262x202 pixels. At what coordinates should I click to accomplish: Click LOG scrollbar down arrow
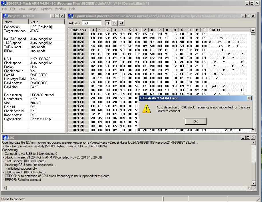click(253, 183)
